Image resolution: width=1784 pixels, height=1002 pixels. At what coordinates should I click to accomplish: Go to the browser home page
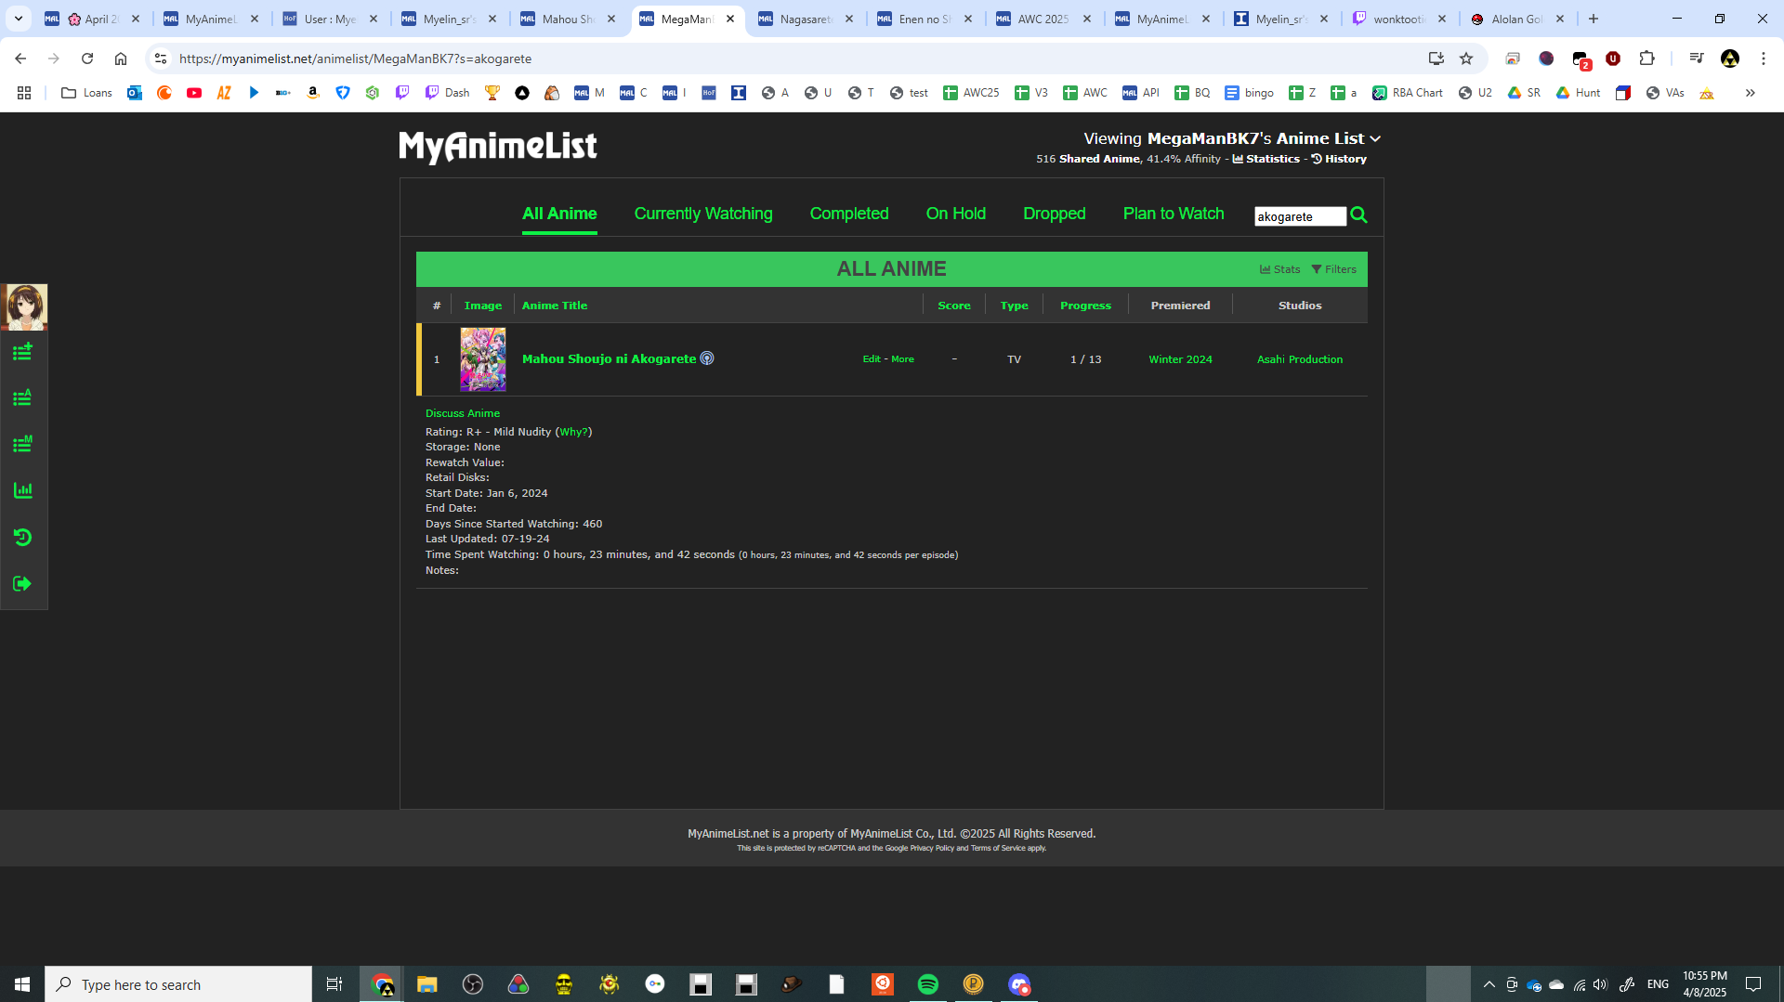tap(121, 59)
